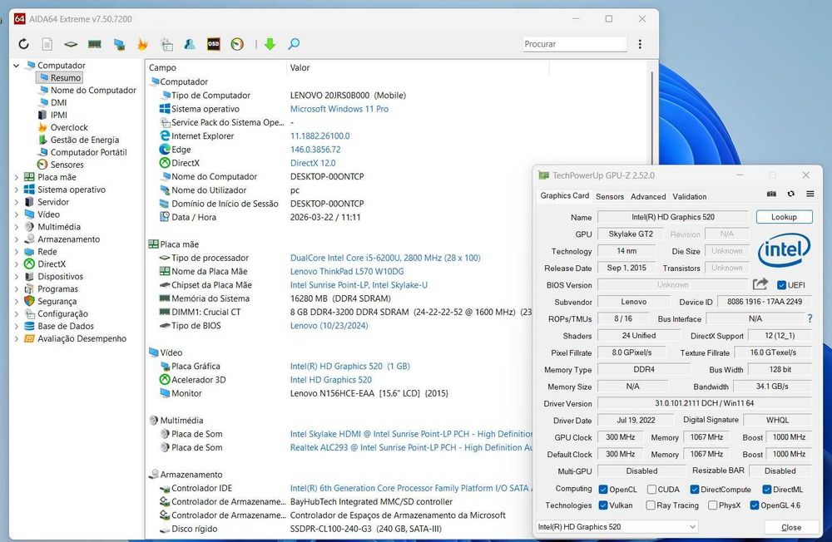Viewport: 832px width, 542px height.
Task: Expand the Servidor tree node
Action: (x=17, y=202)
